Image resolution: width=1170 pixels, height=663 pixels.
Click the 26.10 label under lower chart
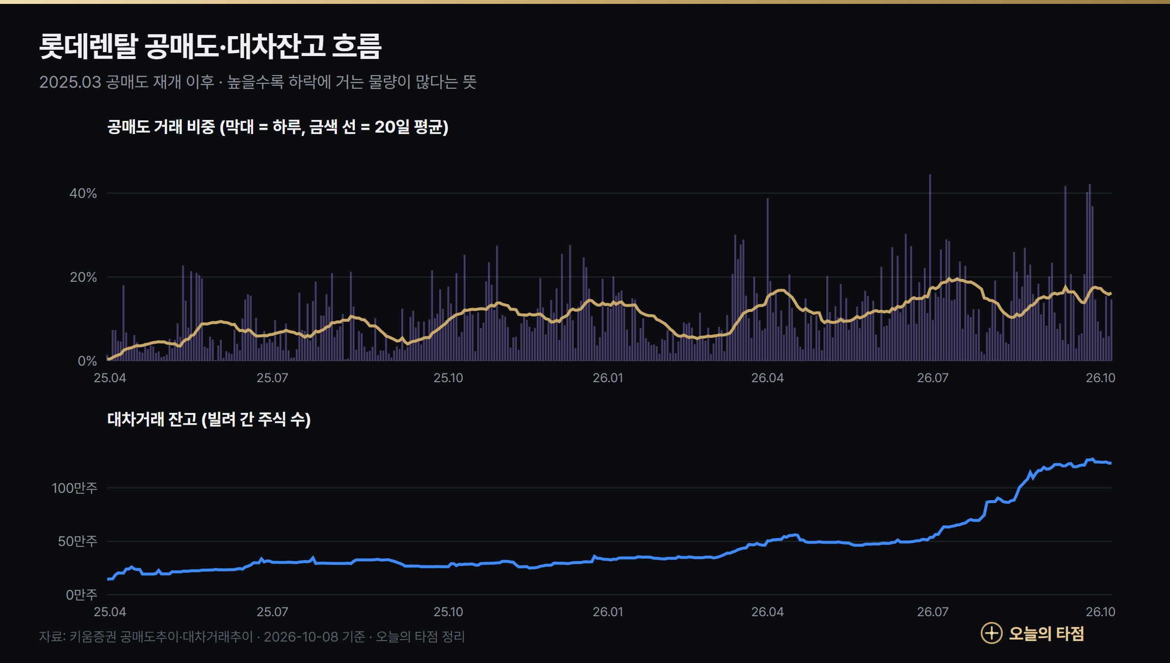click(x=1101, y=612)
